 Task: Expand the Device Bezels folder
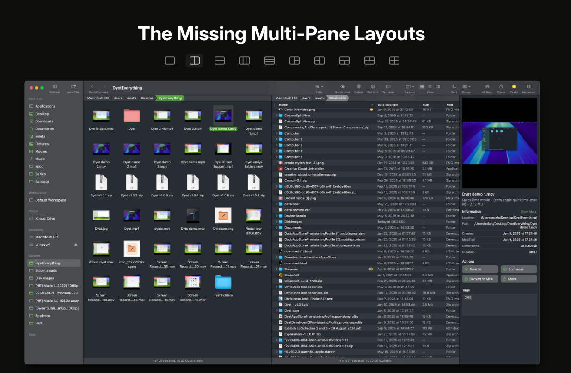point(276,216)
